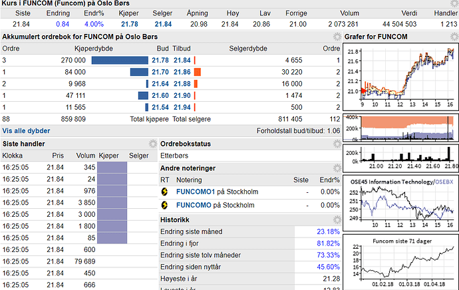Image resolution: width=459 pixels, height=290 pixels.
Task: Click total buyers volume 859 809
Action: [x=73, y=119]
